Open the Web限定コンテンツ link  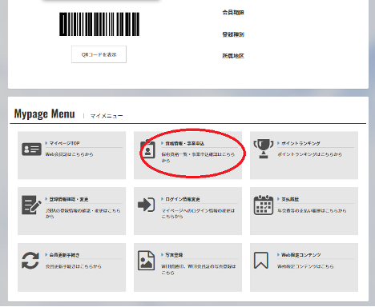point(300,255)
